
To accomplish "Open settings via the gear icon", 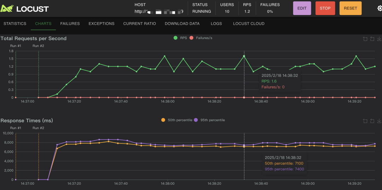I will click(x=380, y=8).
